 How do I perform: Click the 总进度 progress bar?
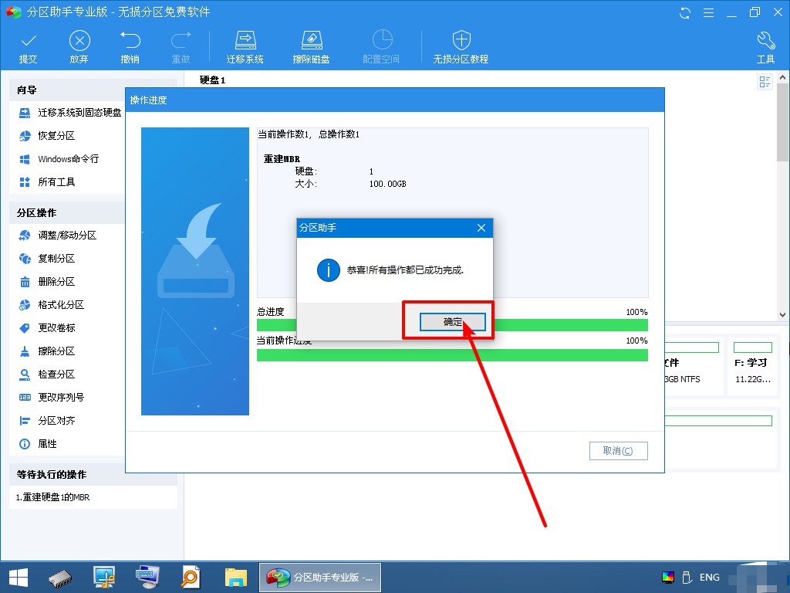[x=452, y=325]
